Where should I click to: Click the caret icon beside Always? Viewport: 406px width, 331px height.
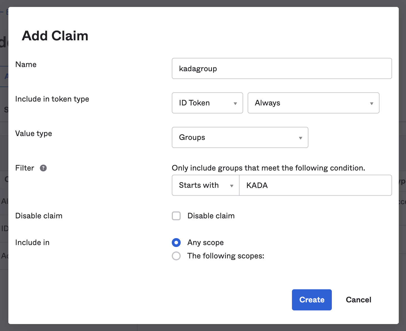[x=371, y=103]
